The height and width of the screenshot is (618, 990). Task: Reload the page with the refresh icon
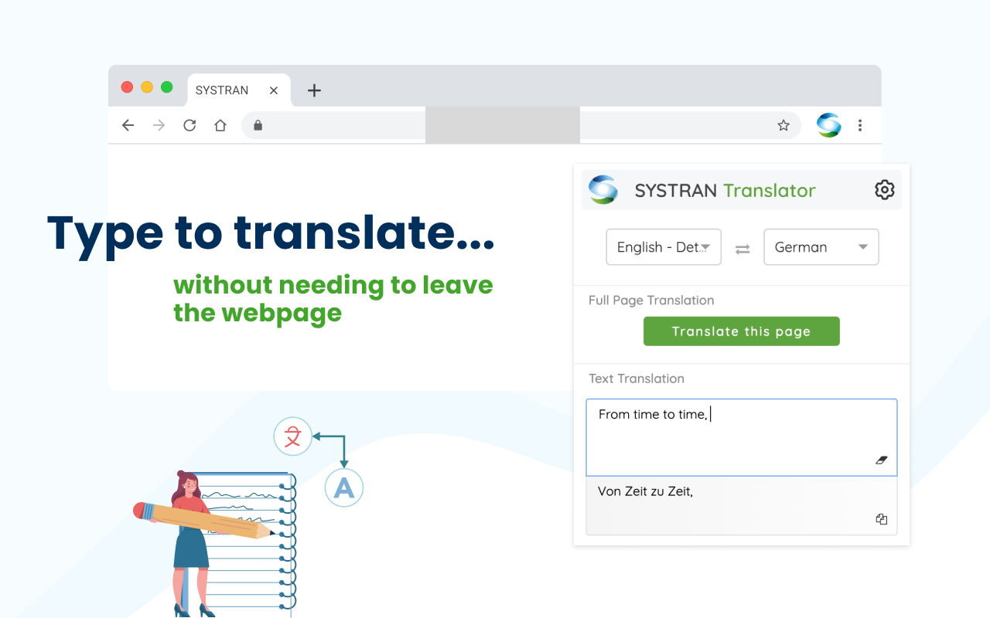pyautogui.click(x=189, y=125)
